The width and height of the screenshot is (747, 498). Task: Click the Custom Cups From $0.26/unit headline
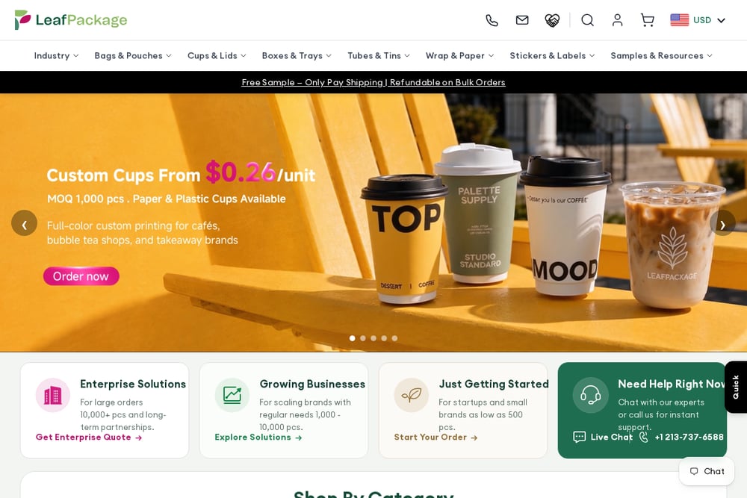click(181, 173)
